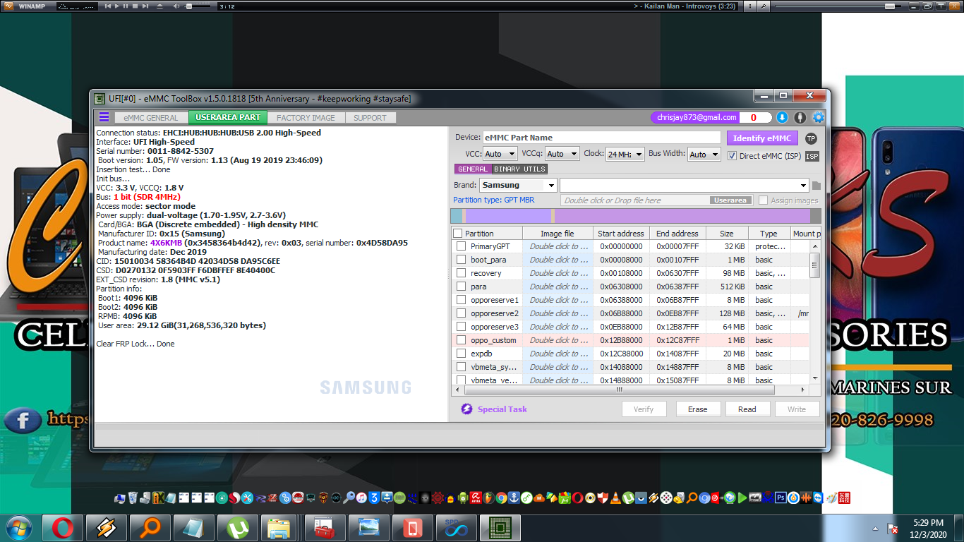Select the USERAREA PART tab
Screen dimensions: 964x542
228,117
